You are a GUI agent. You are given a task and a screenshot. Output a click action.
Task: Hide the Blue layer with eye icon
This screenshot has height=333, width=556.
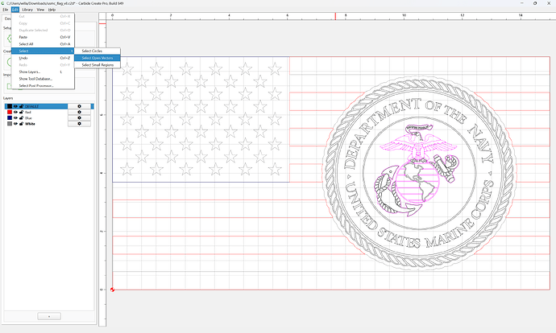tap(15, 118)
